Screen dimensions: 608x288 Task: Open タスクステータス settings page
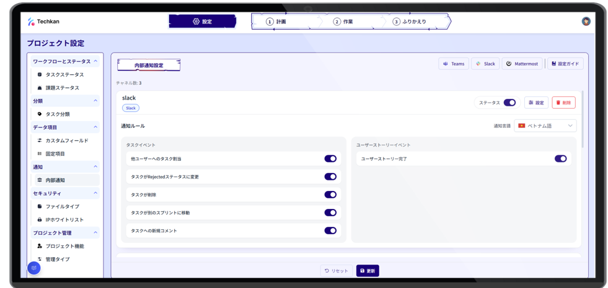click(65, 75)
